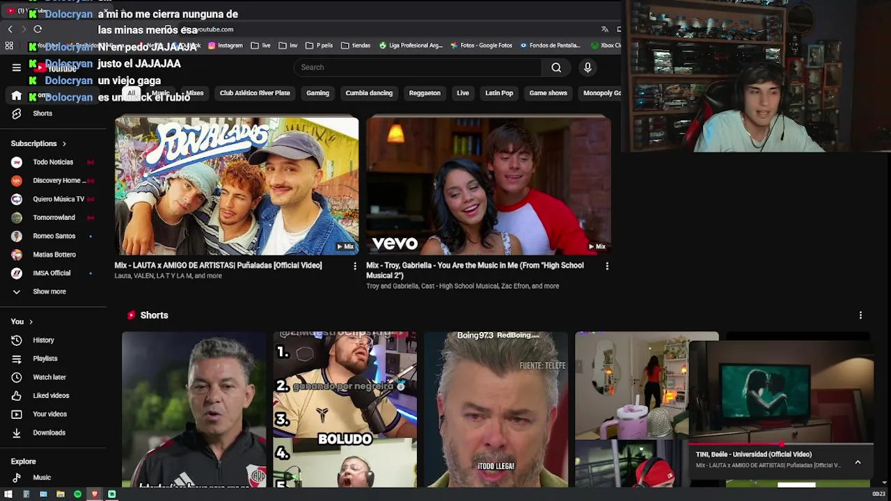Reload the browser page
Viewport: 891px width, 501px height.
(38, 29)
